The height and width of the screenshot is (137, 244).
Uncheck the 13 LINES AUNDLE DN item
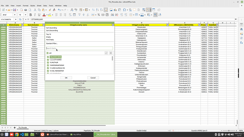pyautogui.click(x=48, y=68)
